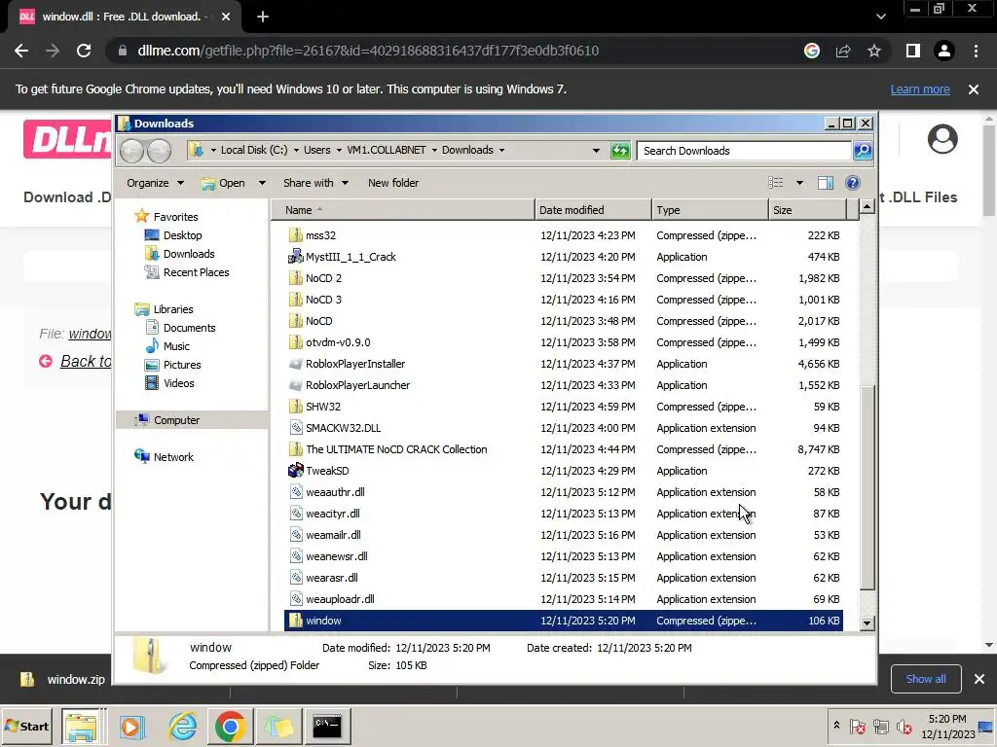Screen dimensions: 997x747
Task: Open Documents library
Action: click(x=180, y=328)
